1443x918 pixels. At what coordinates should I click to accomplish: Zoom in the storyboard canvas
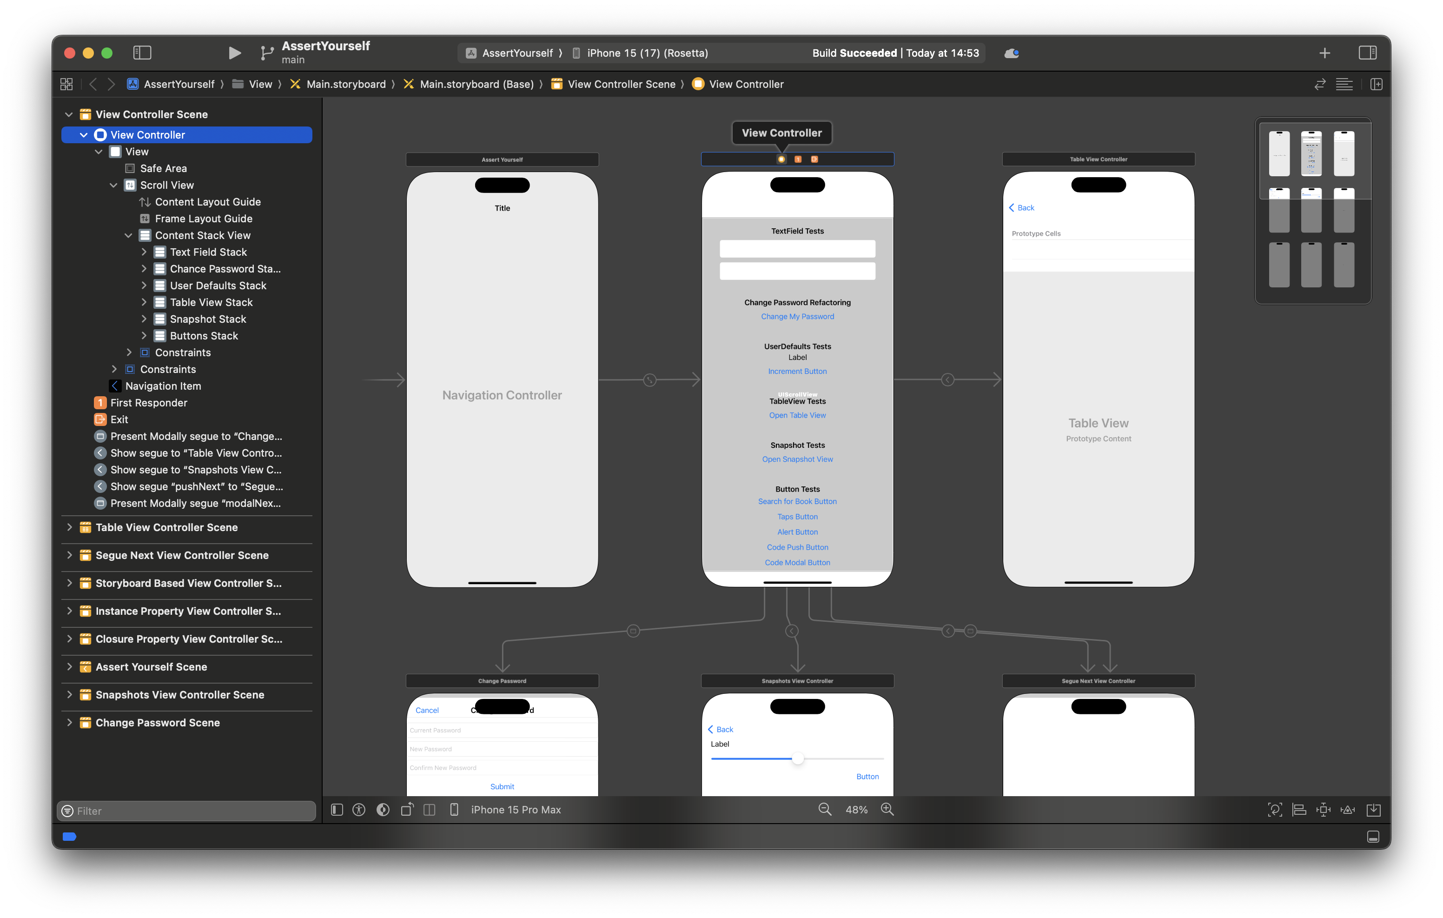click(x=887, y=810)
